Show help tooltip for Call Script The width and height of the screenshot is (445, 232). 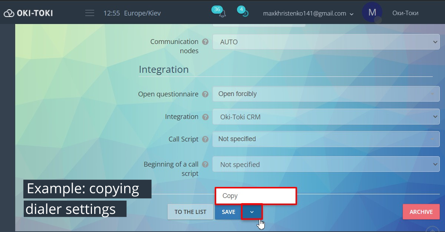click(x=205, y=139)
